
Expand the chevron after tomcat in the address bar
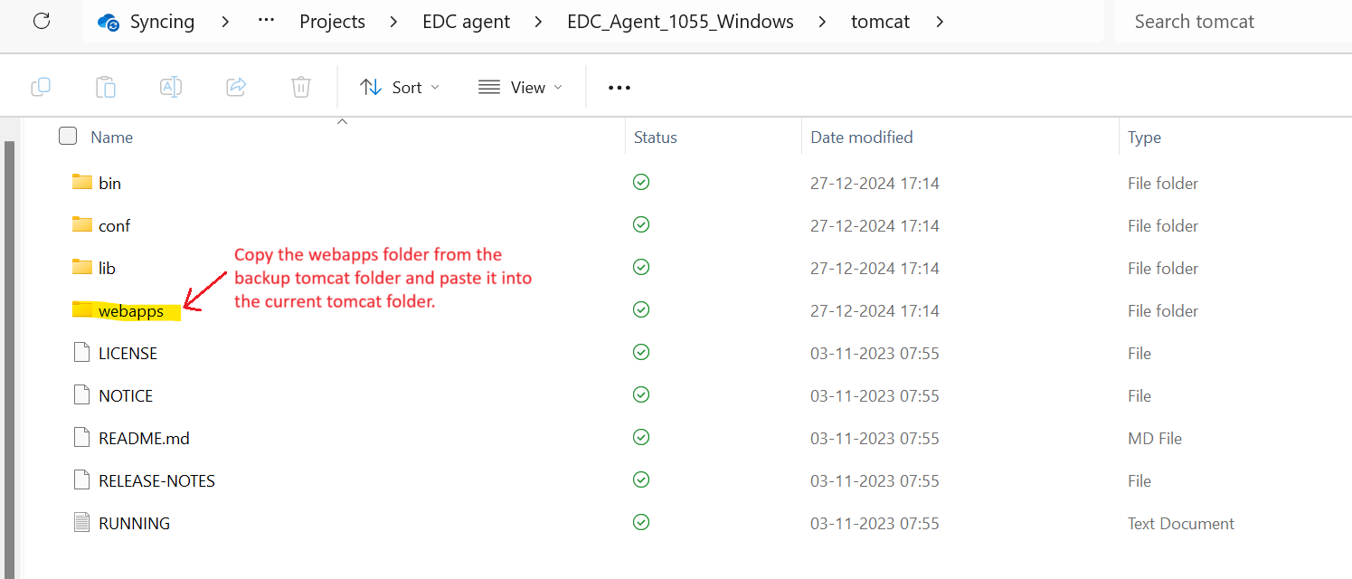click(x=941, y=22)
